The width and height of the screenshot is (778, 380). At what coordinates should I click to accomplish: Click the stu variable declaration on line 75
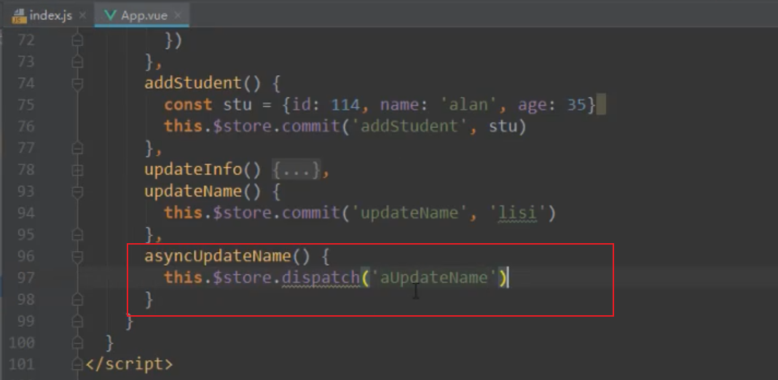pyautogui.click(x=237, y=105)
